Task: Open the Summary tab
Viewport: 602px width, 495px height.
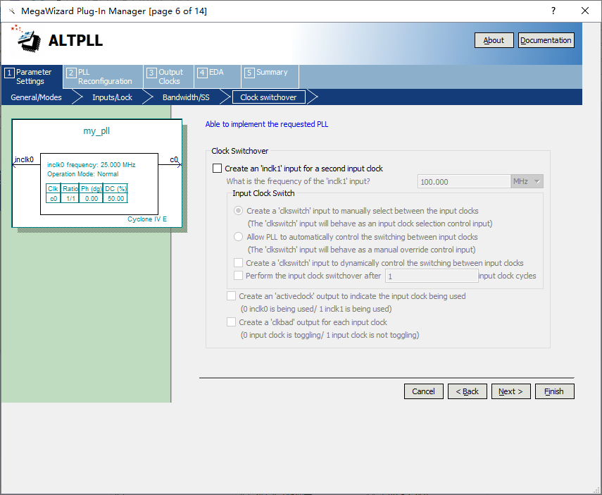Action: point(270,72)
